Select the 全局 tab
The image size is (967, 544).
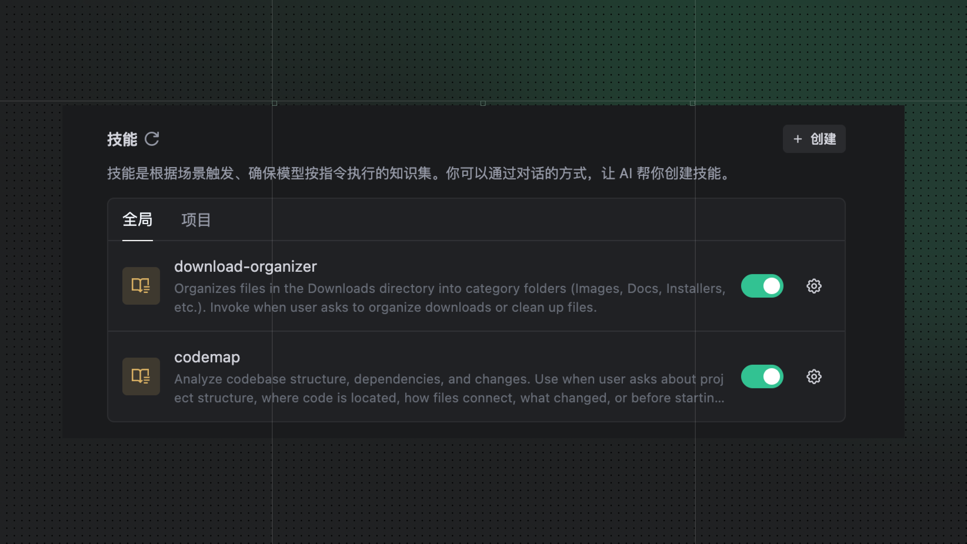point(137,220)
